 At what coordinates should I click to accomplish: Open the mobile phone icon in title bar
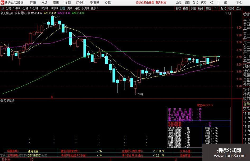(218, 3)
